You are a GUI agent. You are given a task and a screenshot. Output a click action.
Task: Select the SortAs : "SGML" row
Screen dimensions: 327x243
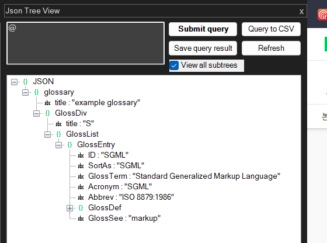[116, 166]
